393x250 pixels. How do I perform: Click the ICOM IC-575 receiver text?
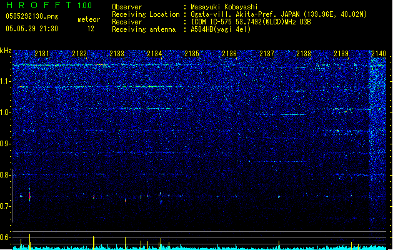coord(251,22)
